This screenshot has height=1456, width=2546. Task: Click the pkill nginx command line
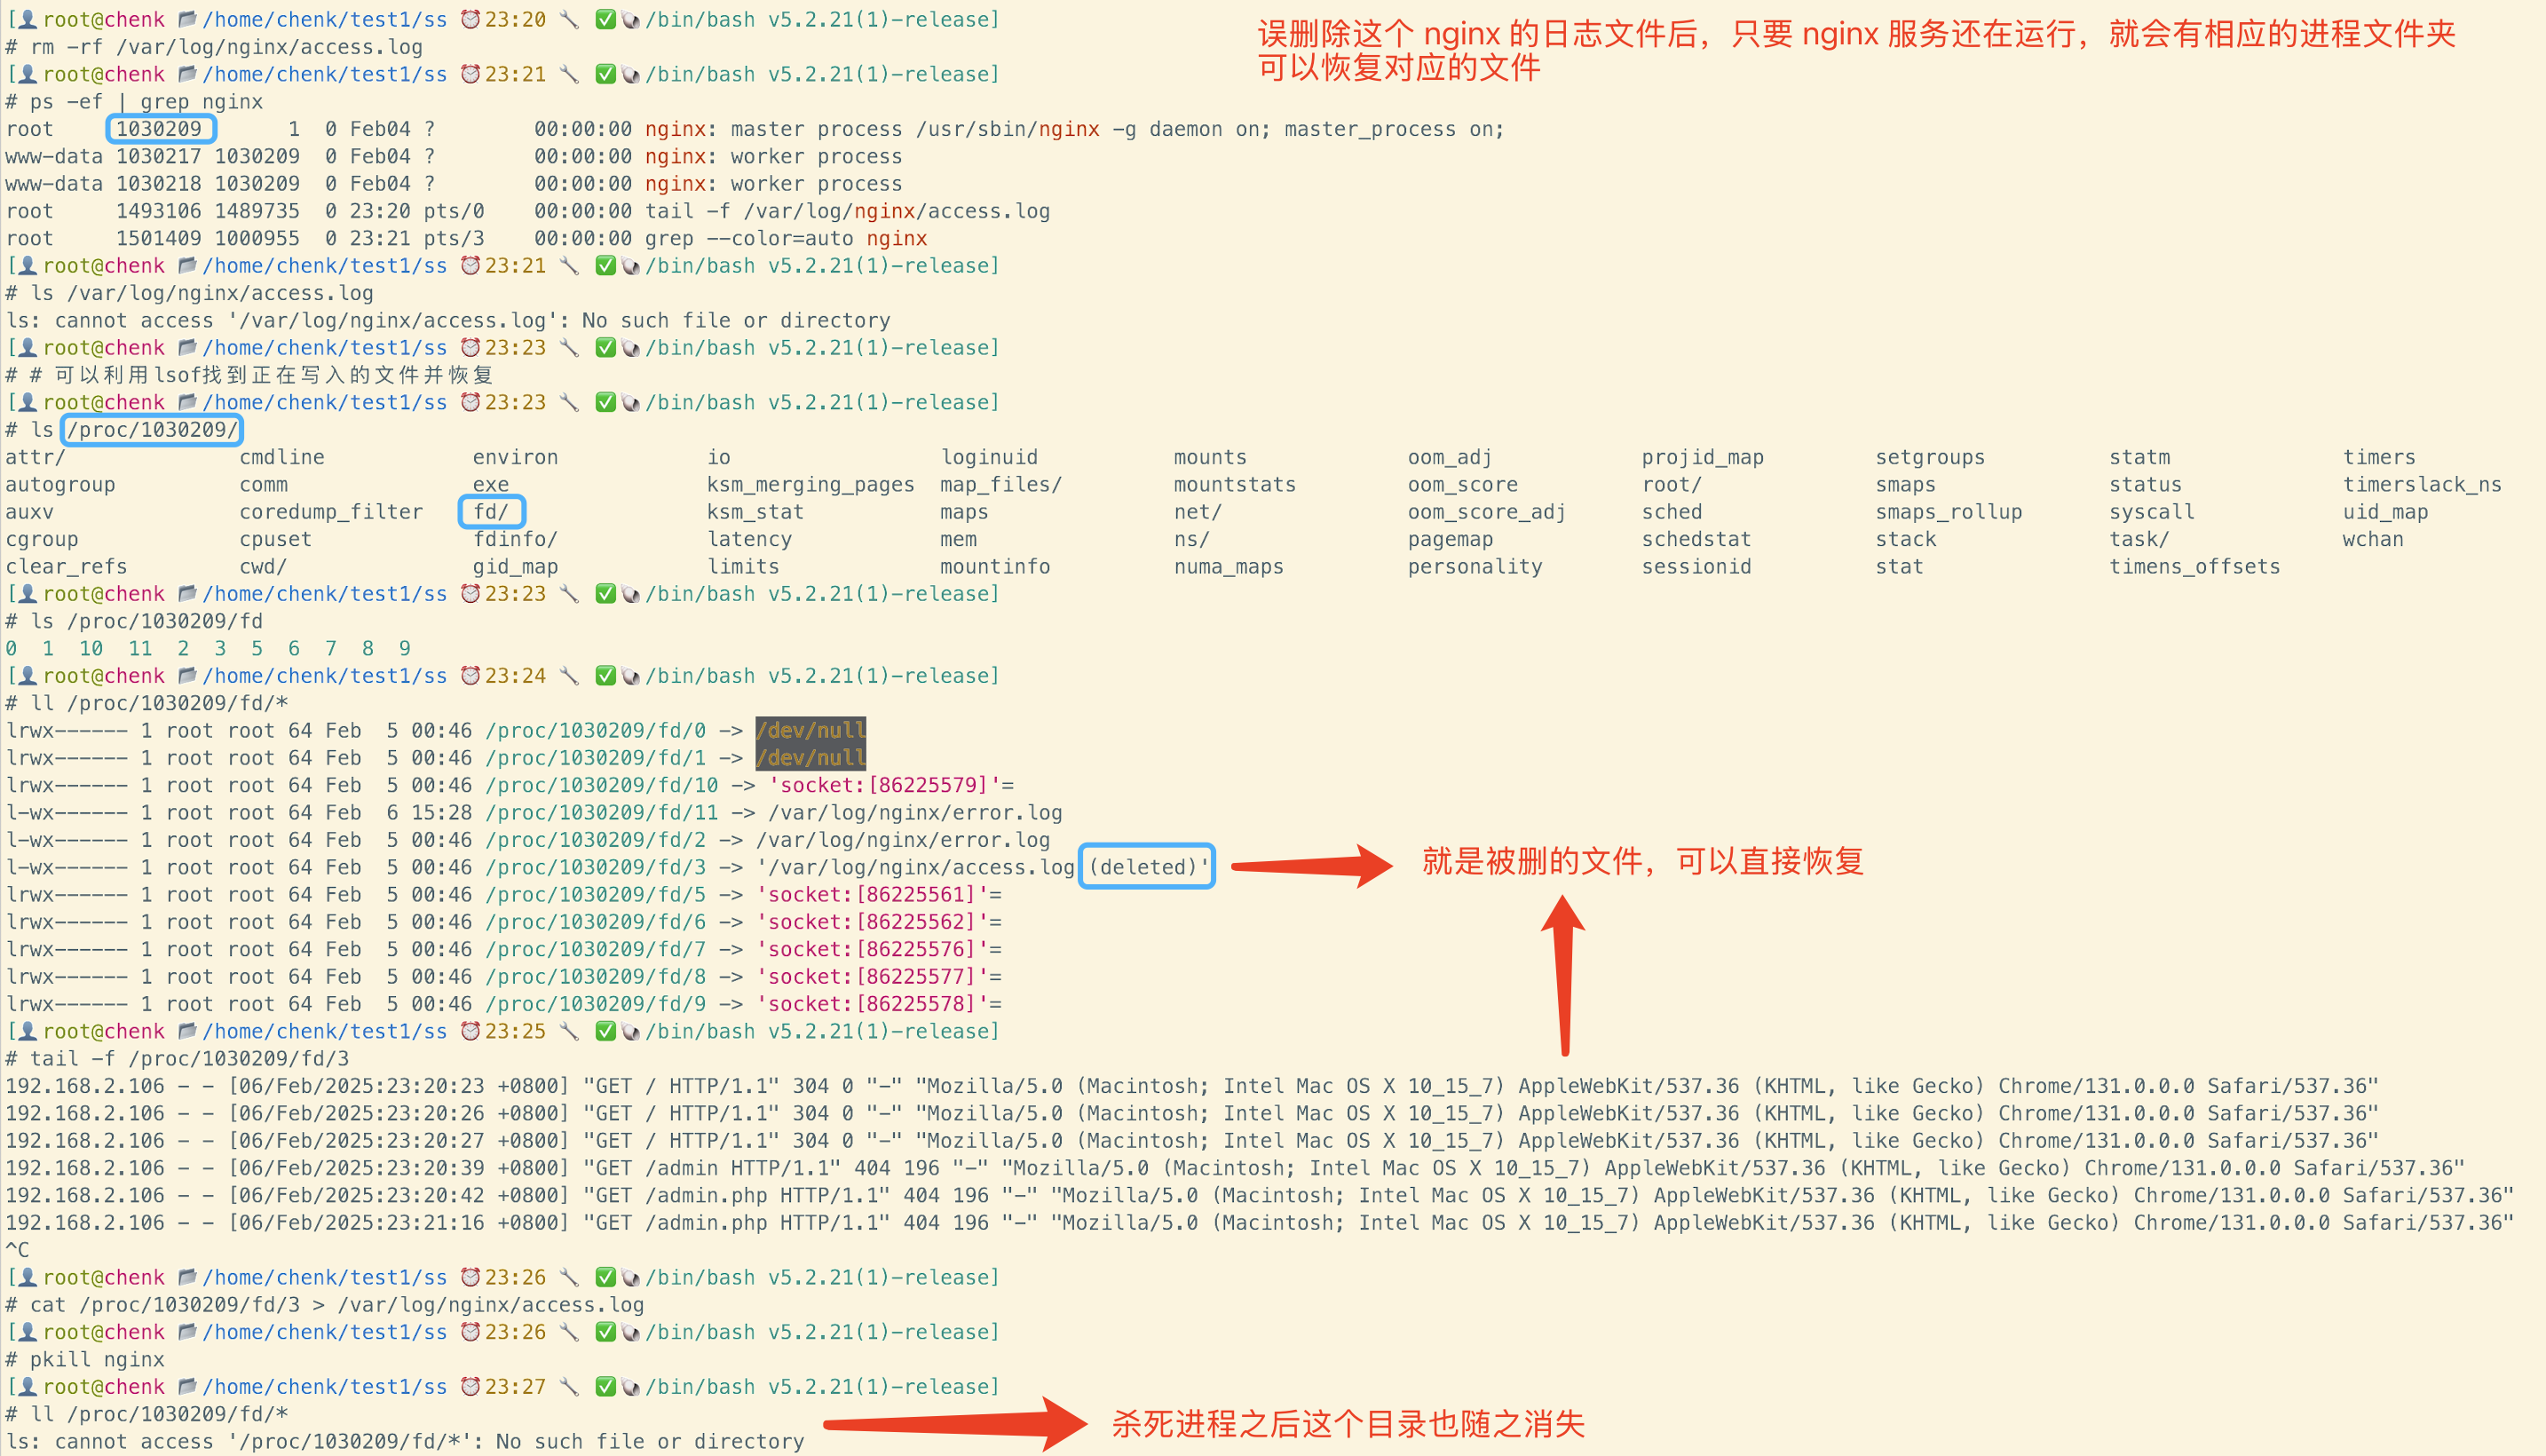(97, 1359)
